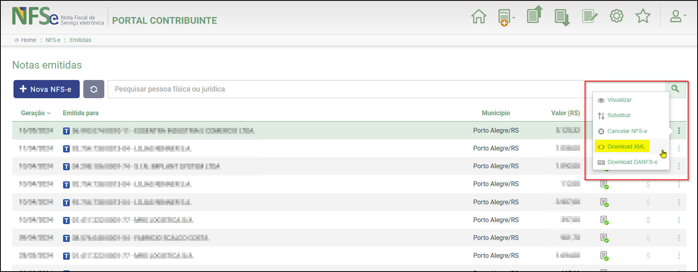This screenshot has width=698, height=272.
Task: Click the Nova NFS-e button
Action: (x=46, y=89)
